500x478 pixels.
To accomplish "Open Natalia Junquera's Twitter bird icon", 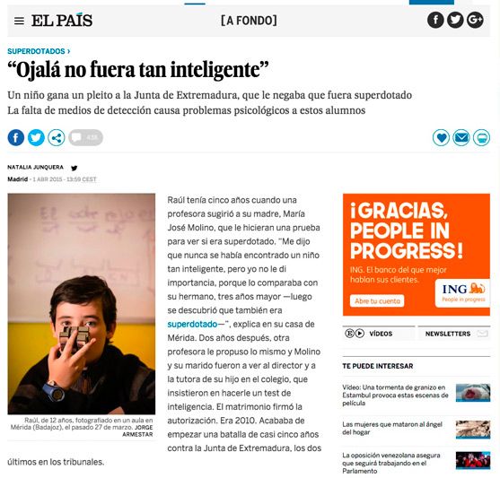I will coord(74,168).
